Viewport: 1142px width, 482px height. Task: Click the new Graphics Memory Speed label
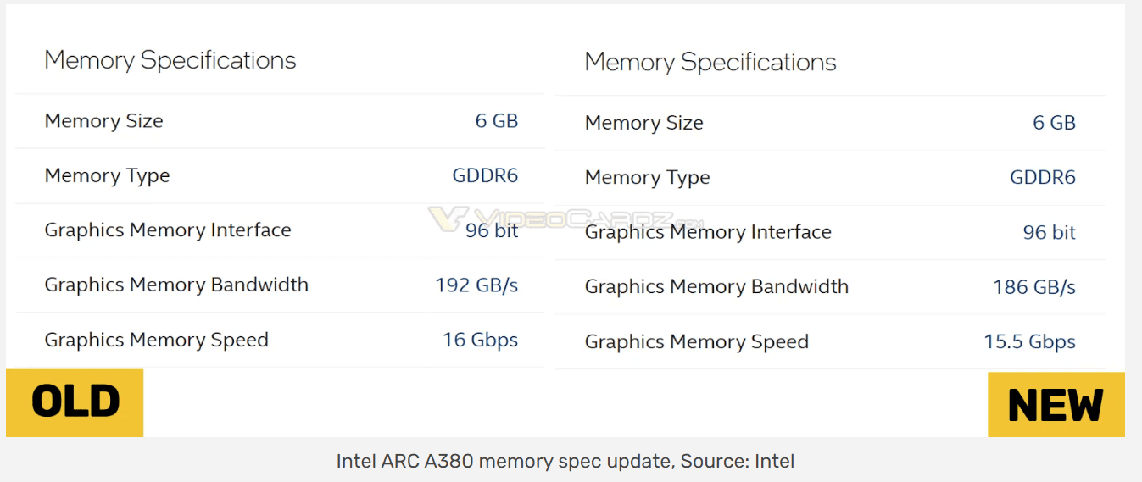[x=697, y=341]
